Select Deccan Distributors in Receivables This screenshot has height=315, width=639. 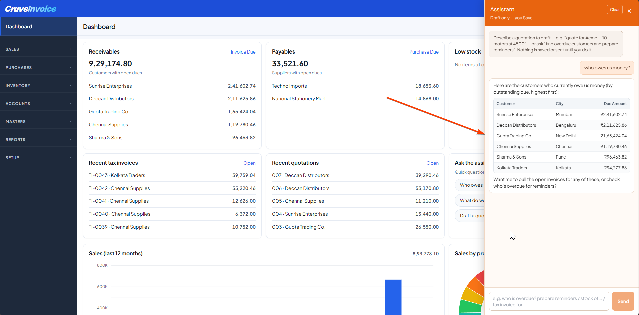click(172, 99)
